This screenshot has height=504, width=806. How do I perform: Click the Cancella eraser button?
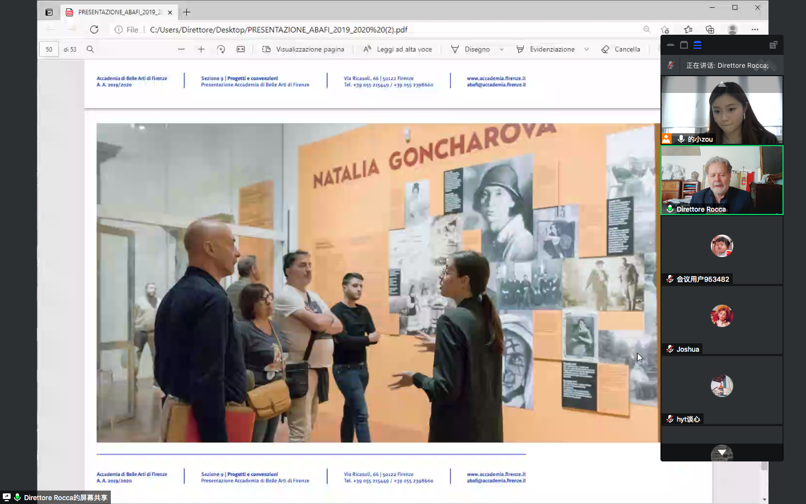(x=621, y=49)
